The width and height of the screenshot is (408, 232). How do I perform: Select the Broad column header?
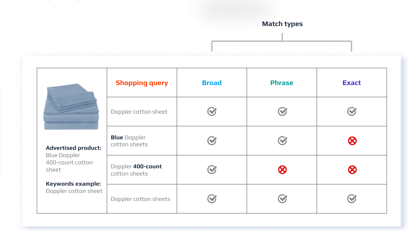tap(212, 83)
